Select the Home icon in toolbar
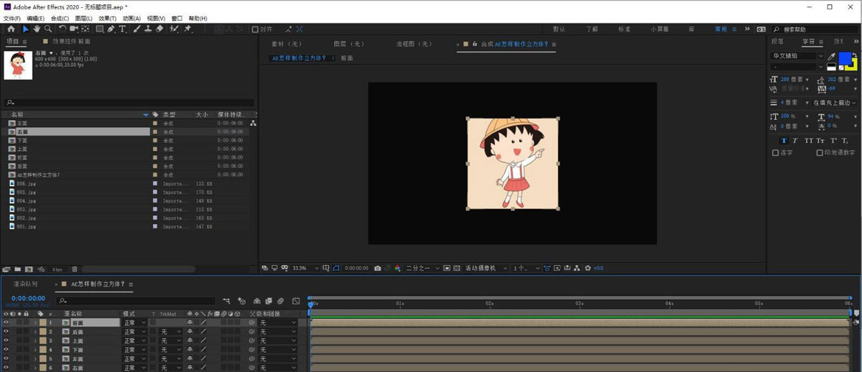 [x=11, y=29]
